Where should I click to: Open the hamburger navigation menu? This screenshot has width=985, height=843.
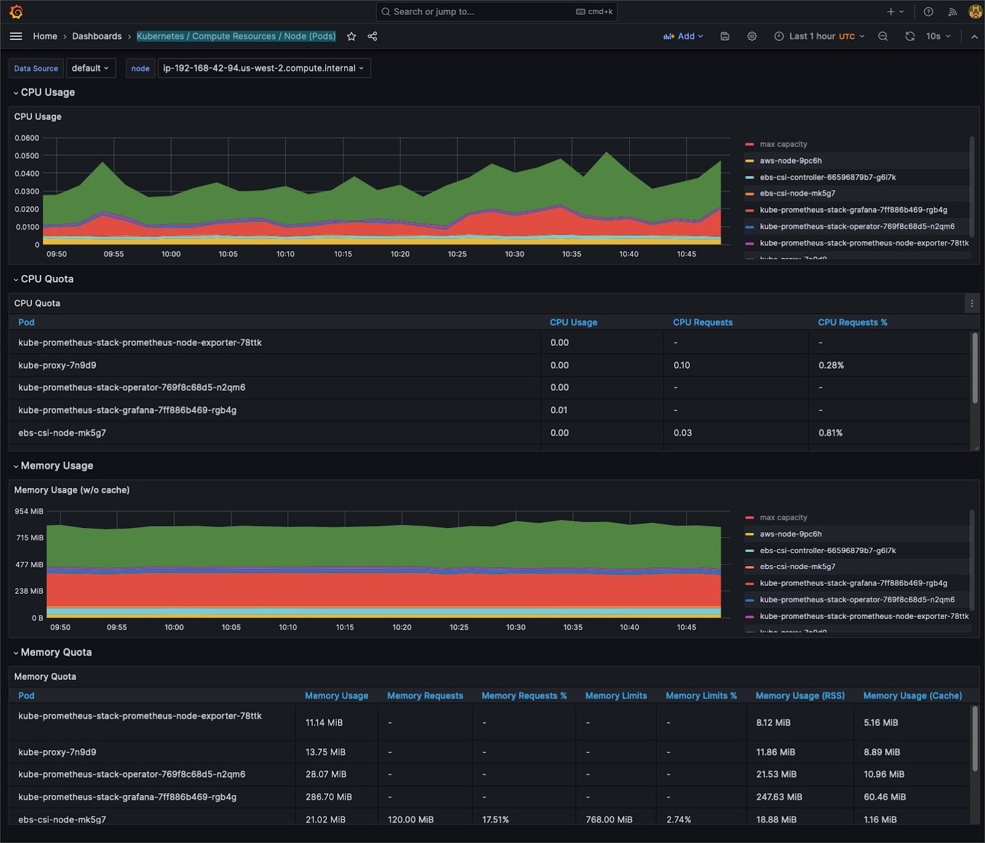pyautogui.click(x=16, y=36)
